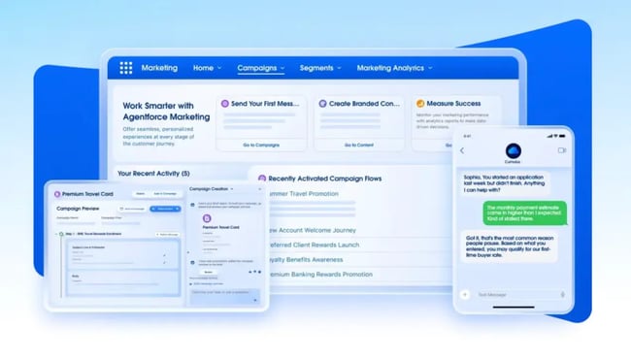Open the Referred Client Rewards Launch flow
This screenshot has height=359, width=631.
point(314,245)
